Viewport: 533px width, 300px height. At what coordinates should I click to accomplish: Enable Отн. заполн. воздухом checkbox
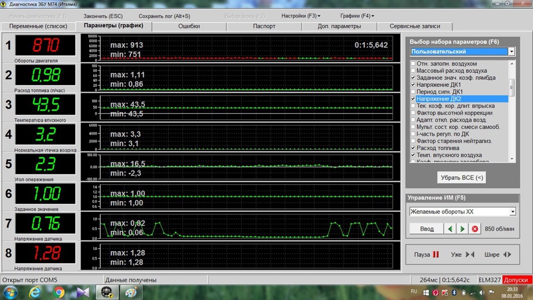pyautogui.click(x=413, y=63)
